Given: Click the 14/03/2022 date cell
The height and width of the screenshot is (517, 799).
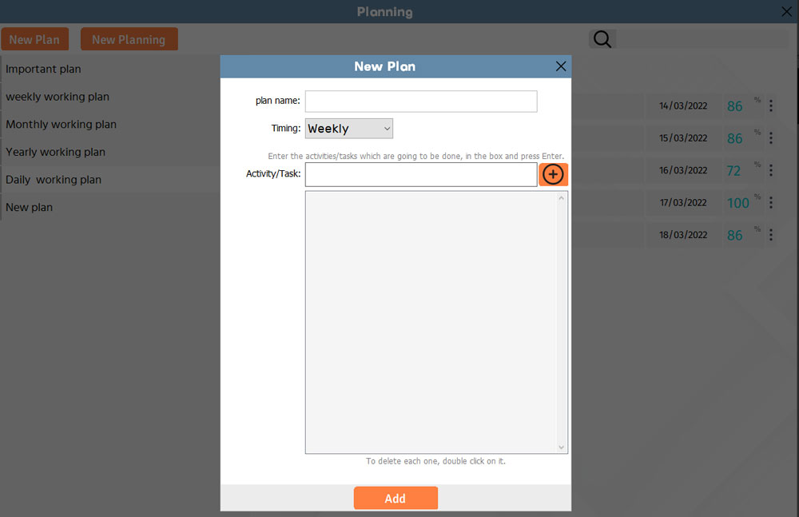Looking at the screenshot, I should (683, 106).
